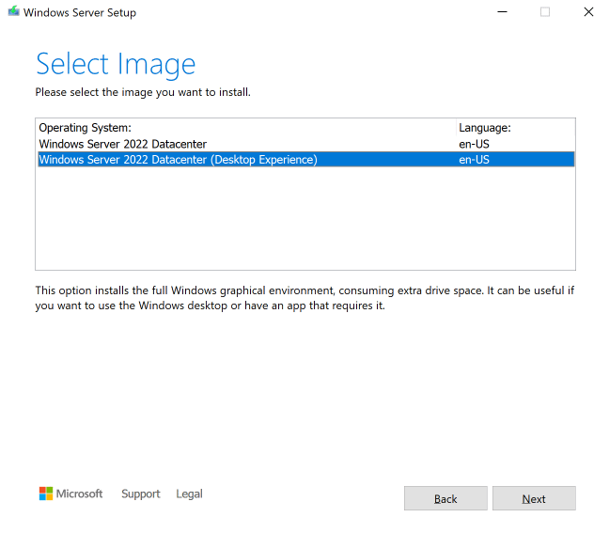Screen dimensions: 609x533
Task: Go to the previous step with Back
Action: 445,498
